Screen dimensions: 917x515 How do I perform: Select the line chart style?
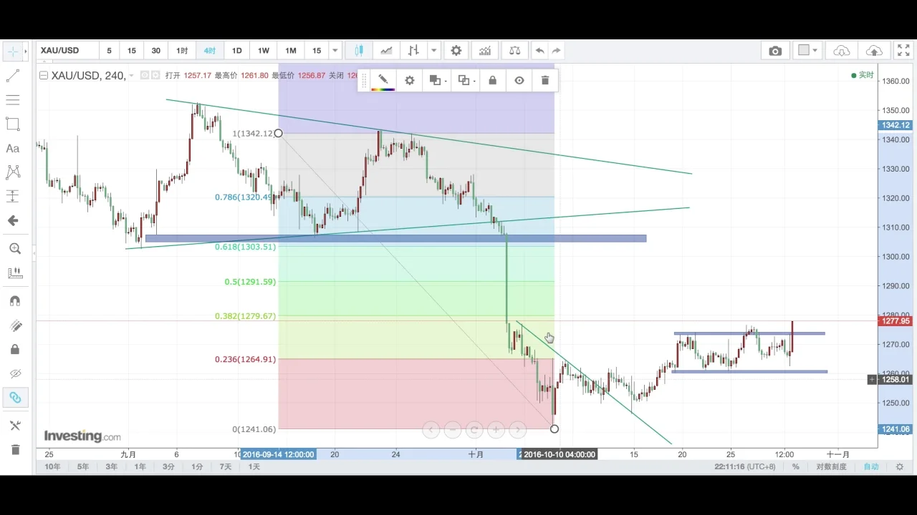click(x=386, y=51)
